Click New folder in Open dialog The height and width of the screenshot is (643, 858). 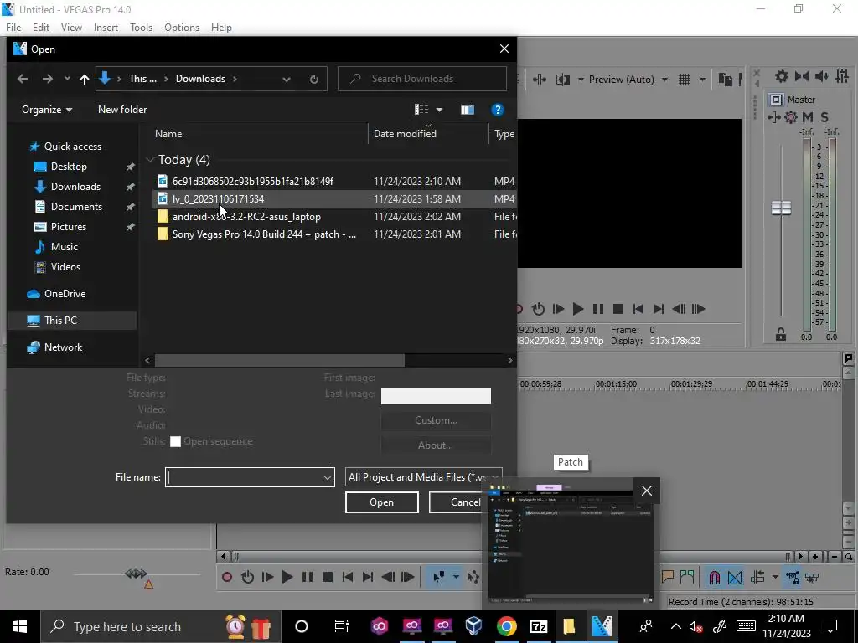pos(122,110)
